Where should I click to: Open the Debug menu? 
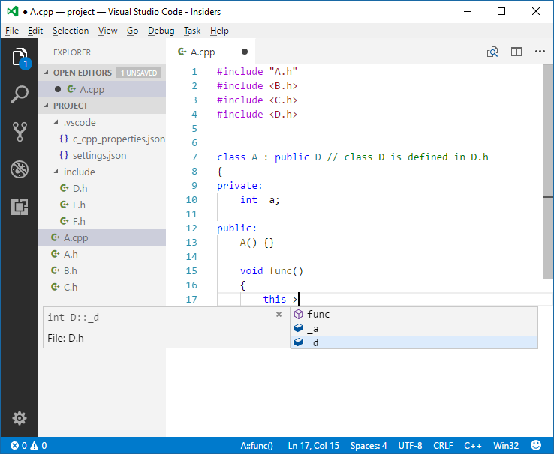pyautogui.click(x=161, y=31)
